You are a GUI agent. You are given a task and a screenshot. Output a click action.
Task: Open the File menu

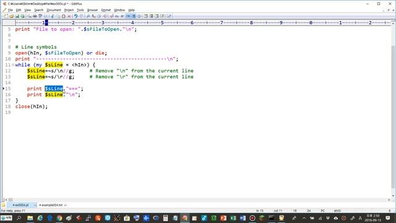[x=10, y=10]
